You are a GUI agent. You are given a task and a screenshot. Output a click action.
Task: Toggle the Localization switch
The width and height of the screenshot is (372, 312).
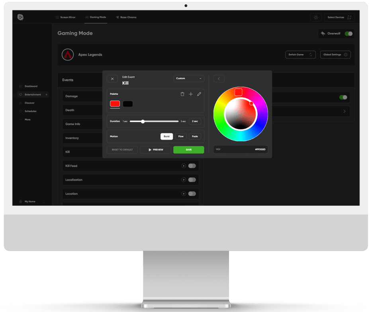tap(192, 180)
